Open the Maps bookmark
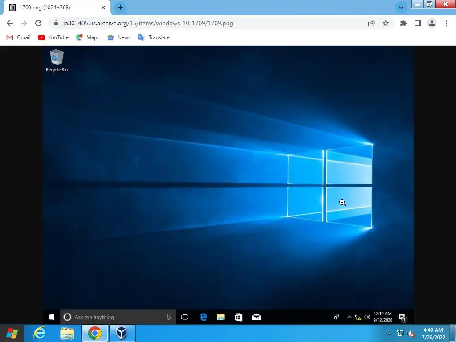 [88, 37]
